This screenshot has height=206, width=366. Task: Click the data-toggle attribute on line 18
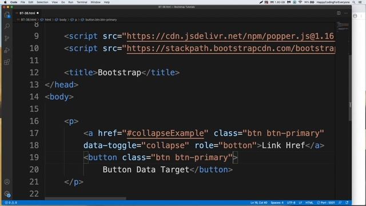click(x=110, y=145)
